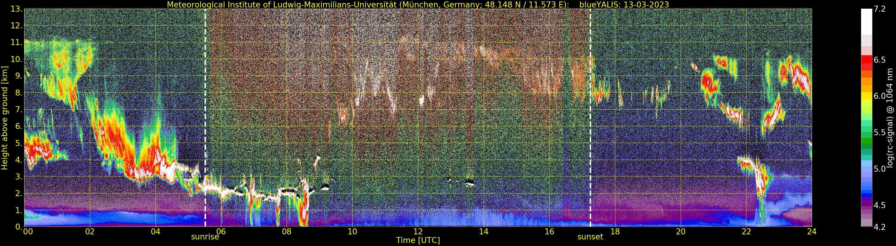This screenshot has width=896, height=246.
Task: Click the '5.' height axis tick label
Action: 19,143
